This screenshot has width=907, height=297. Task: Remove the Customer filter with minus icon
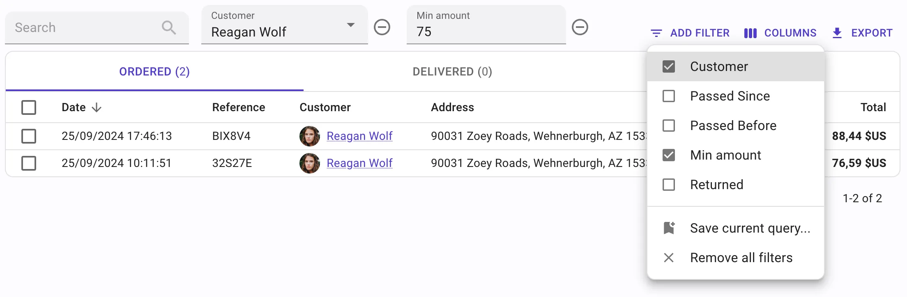tap(382, 27)
